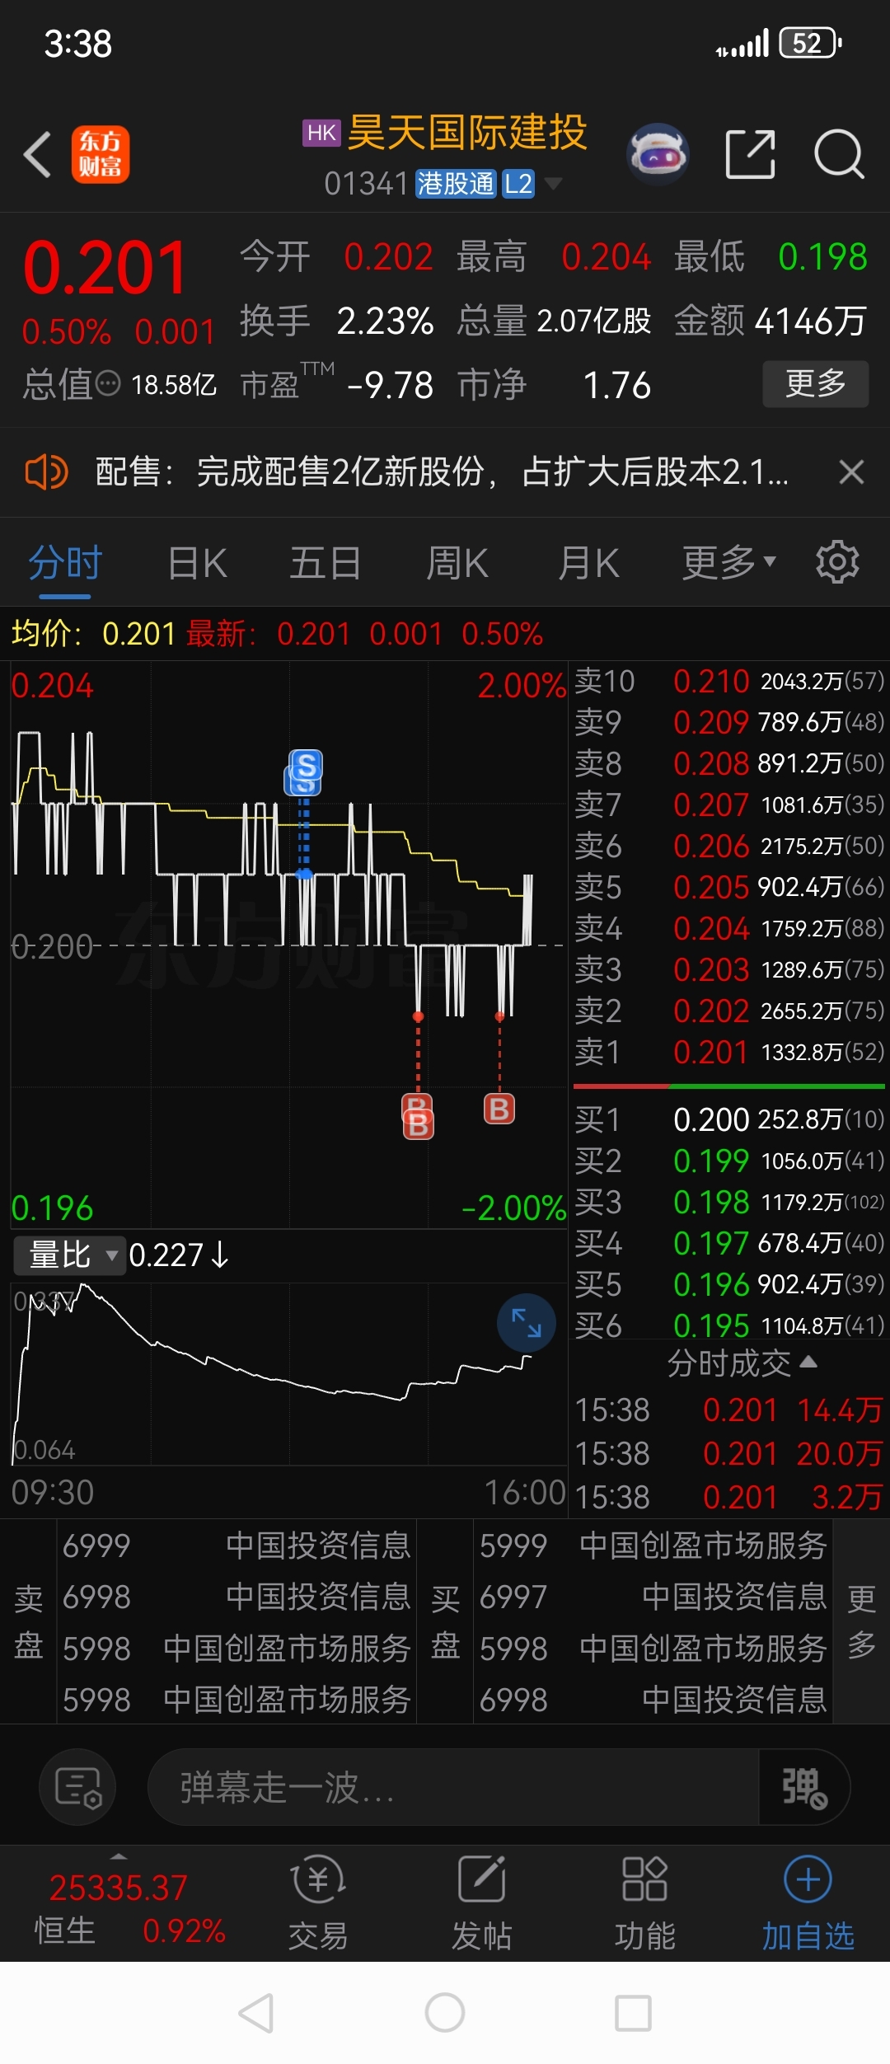Image resolution: width=890 pixels, height=2064 pixels.
Task: Share the stock page via export icon
Action: point(750,154)
